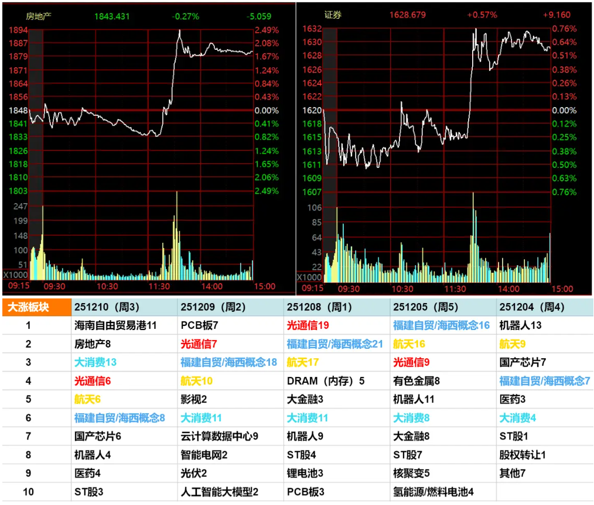Screen dimensions: 594x505
Task: Click the X1000 label on 证券 chart
Action: [x=309, y=277]
